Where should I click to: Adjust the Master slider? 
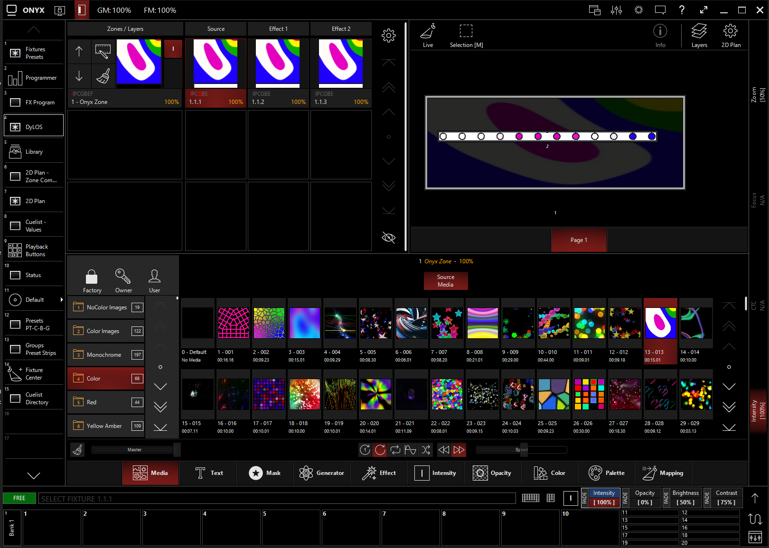pyautogui.click(x=135, y=450)
